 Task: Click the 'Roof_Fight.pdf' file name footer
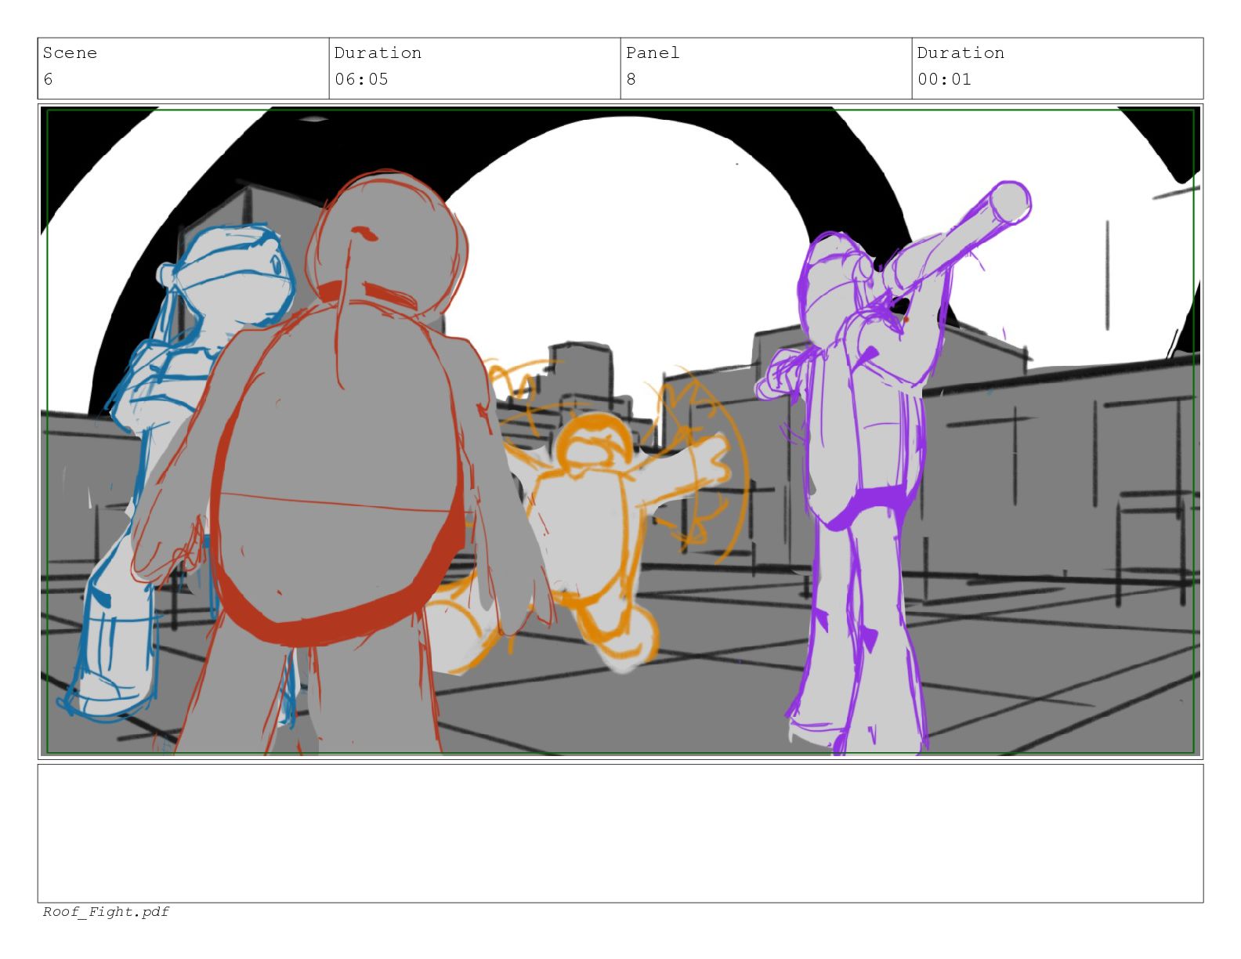coord(106,912)
